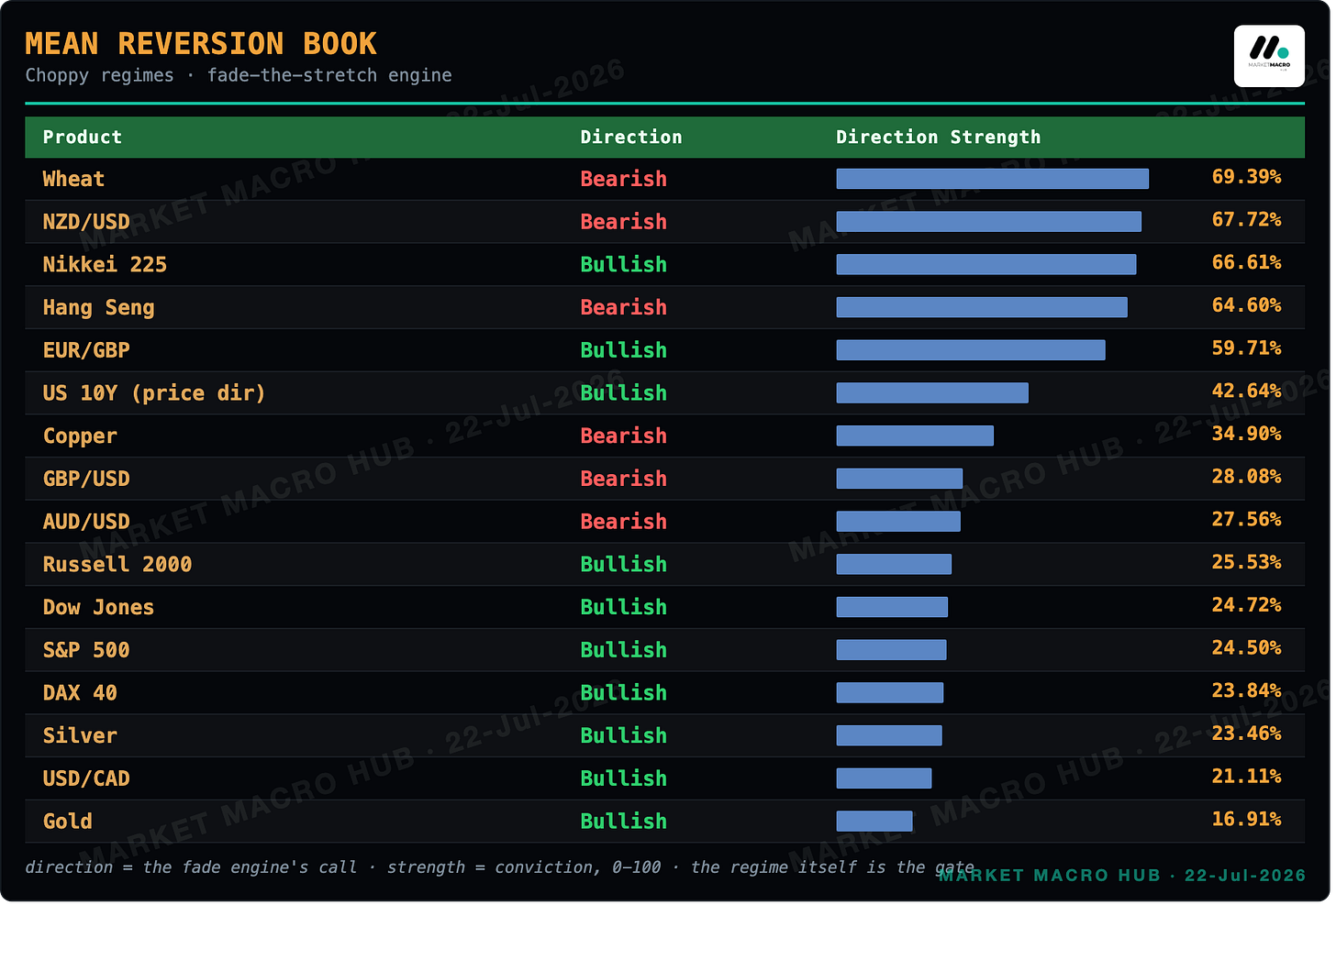Viewport: 1336px width, 960px height.
Task: Select the Russell 2000 product label
Action: (117, 565)
